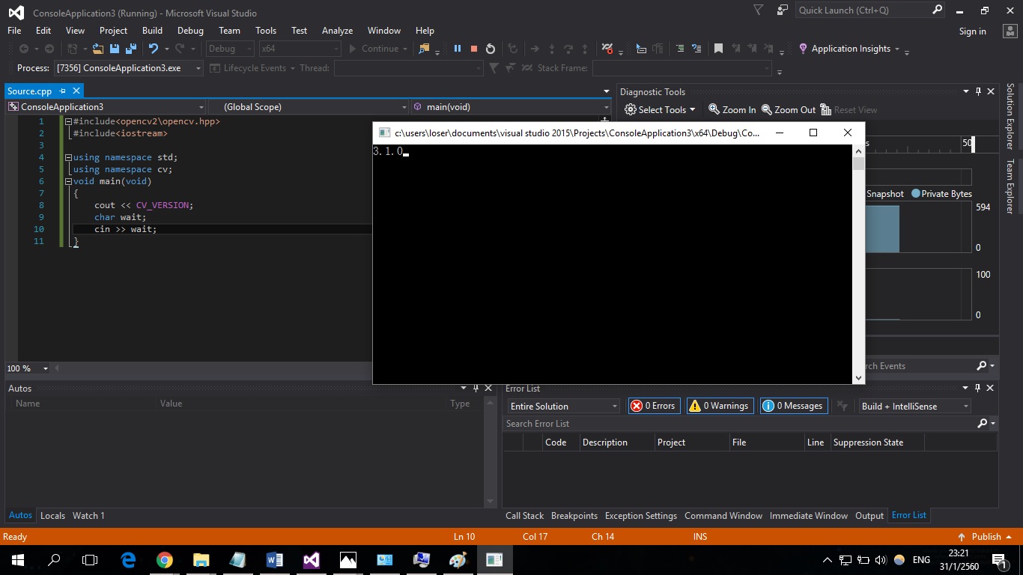Click the Undo arrow icon
Viewport: 1023px width, 575px height.
pos(153,49)
